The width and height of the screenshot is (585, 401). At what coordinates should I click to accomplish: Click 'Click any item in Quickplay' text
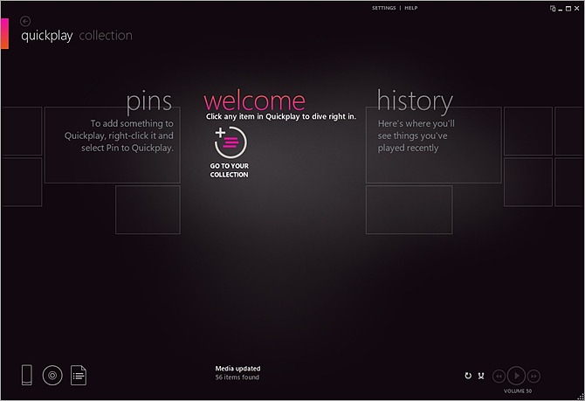pyautogui.click(x=281, y=116)
